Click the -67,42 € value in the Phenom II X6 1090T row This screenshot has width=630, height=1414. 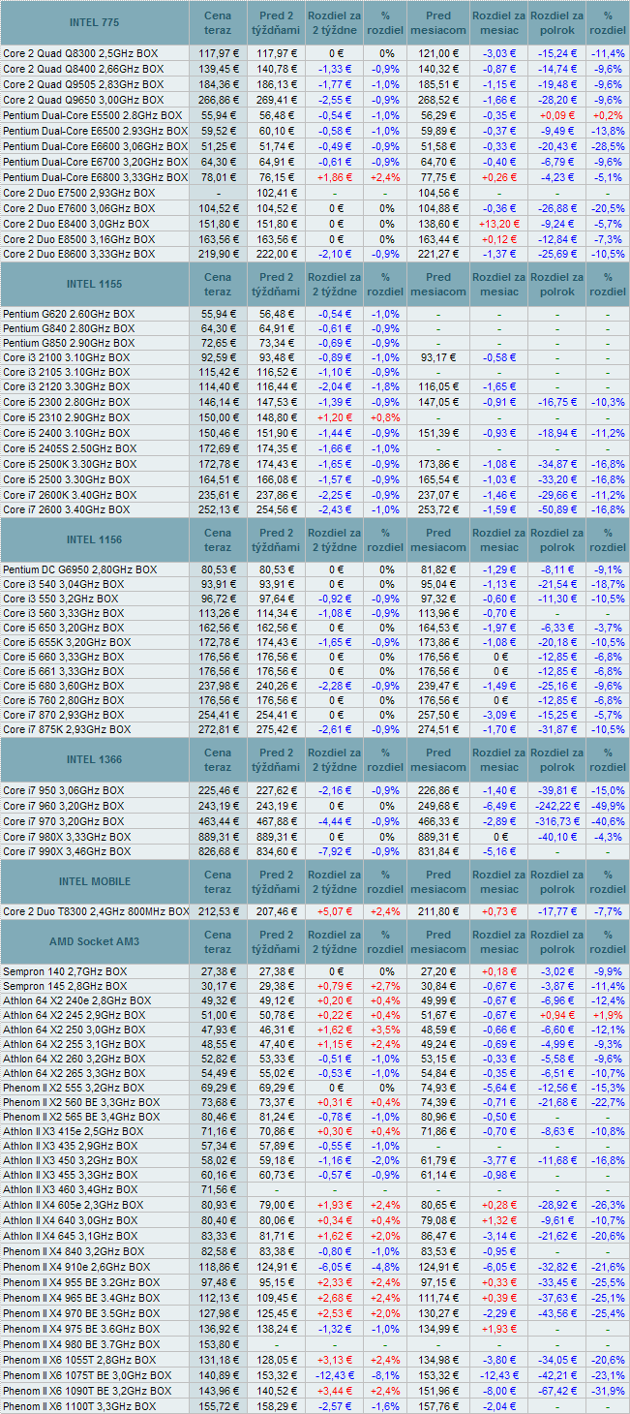click(x=556, y=1391)
